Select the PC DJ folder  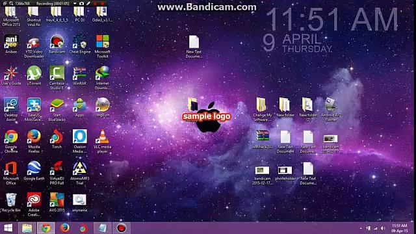click(79, 14)
